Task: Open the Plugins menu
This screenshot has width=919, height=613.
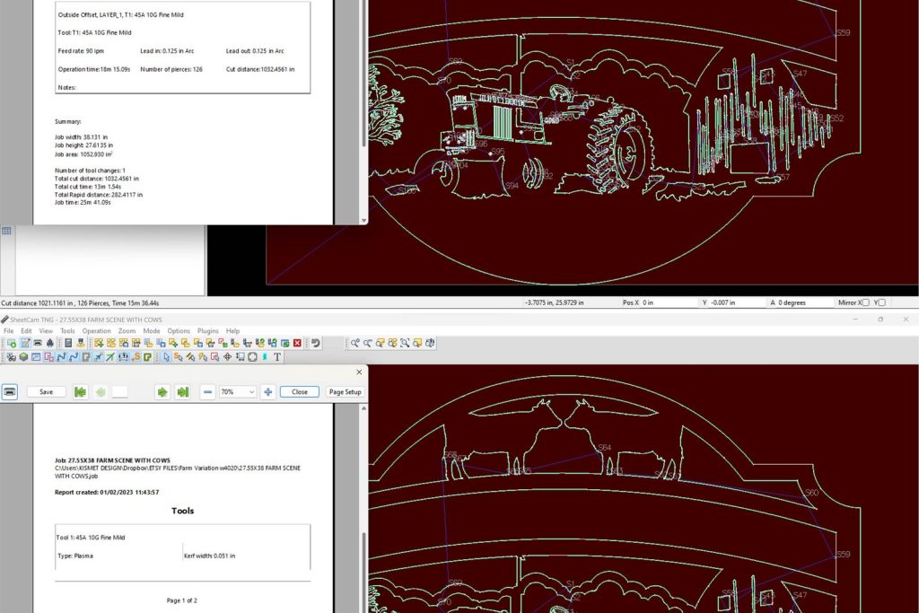Action: click(208, 331)
